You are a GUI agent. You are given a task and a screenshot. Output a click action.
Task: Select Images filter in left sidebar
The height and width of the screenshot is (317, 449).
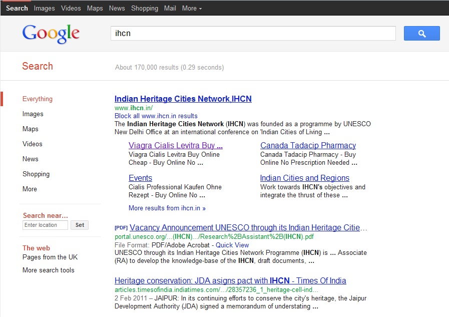33,114
